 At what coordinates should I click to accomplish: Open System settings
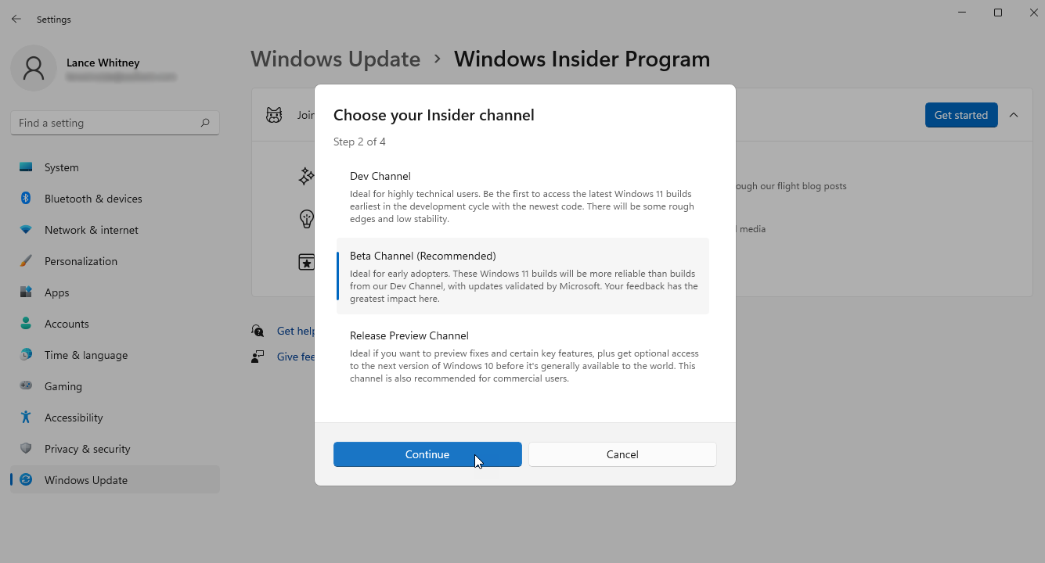115,167
